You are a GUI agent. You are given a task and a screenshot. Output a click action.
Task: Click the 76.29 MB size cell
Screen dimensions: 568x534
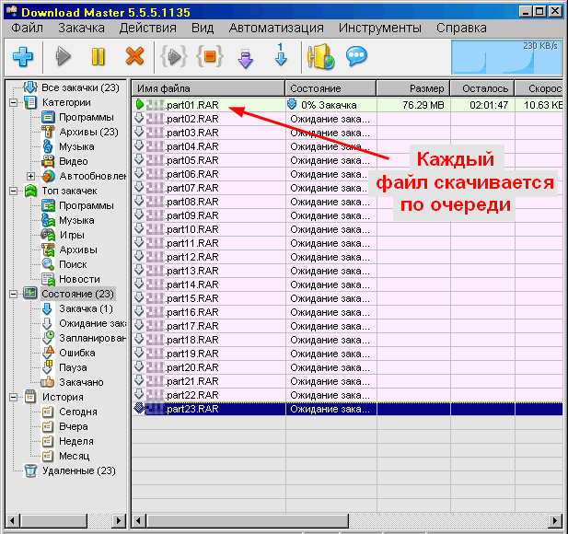[x=413, y=105]
